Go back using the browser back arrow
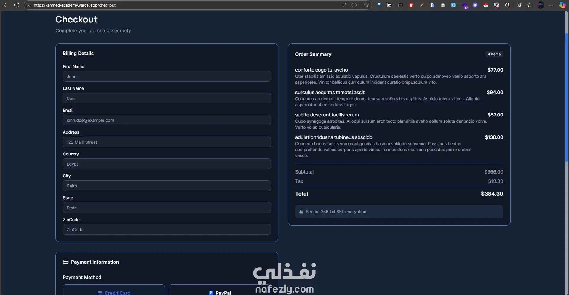The image size is (569, 295). [6, 5]
